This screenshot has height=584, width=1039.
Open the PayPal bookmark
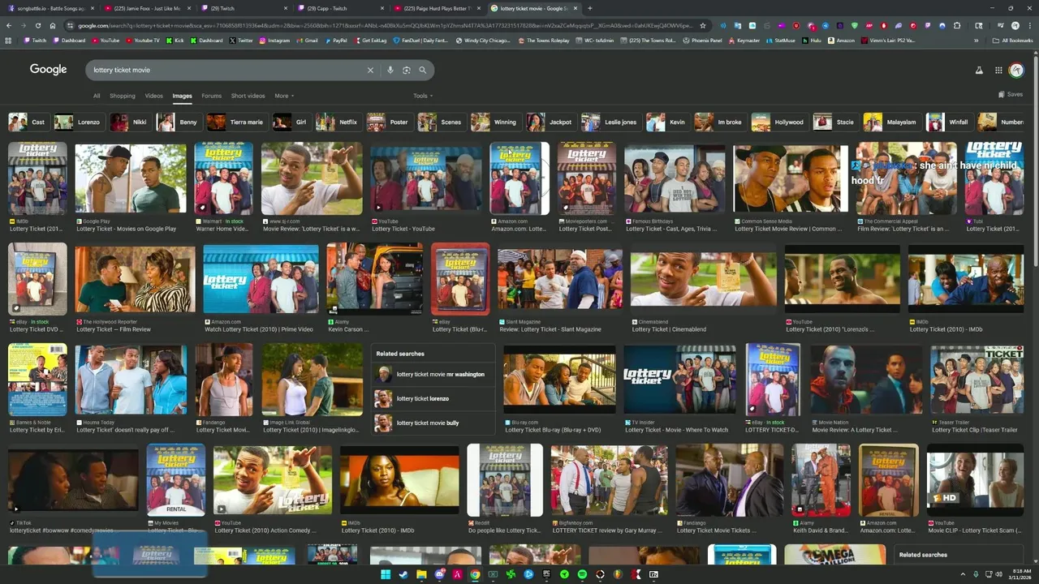click(336, 40)
